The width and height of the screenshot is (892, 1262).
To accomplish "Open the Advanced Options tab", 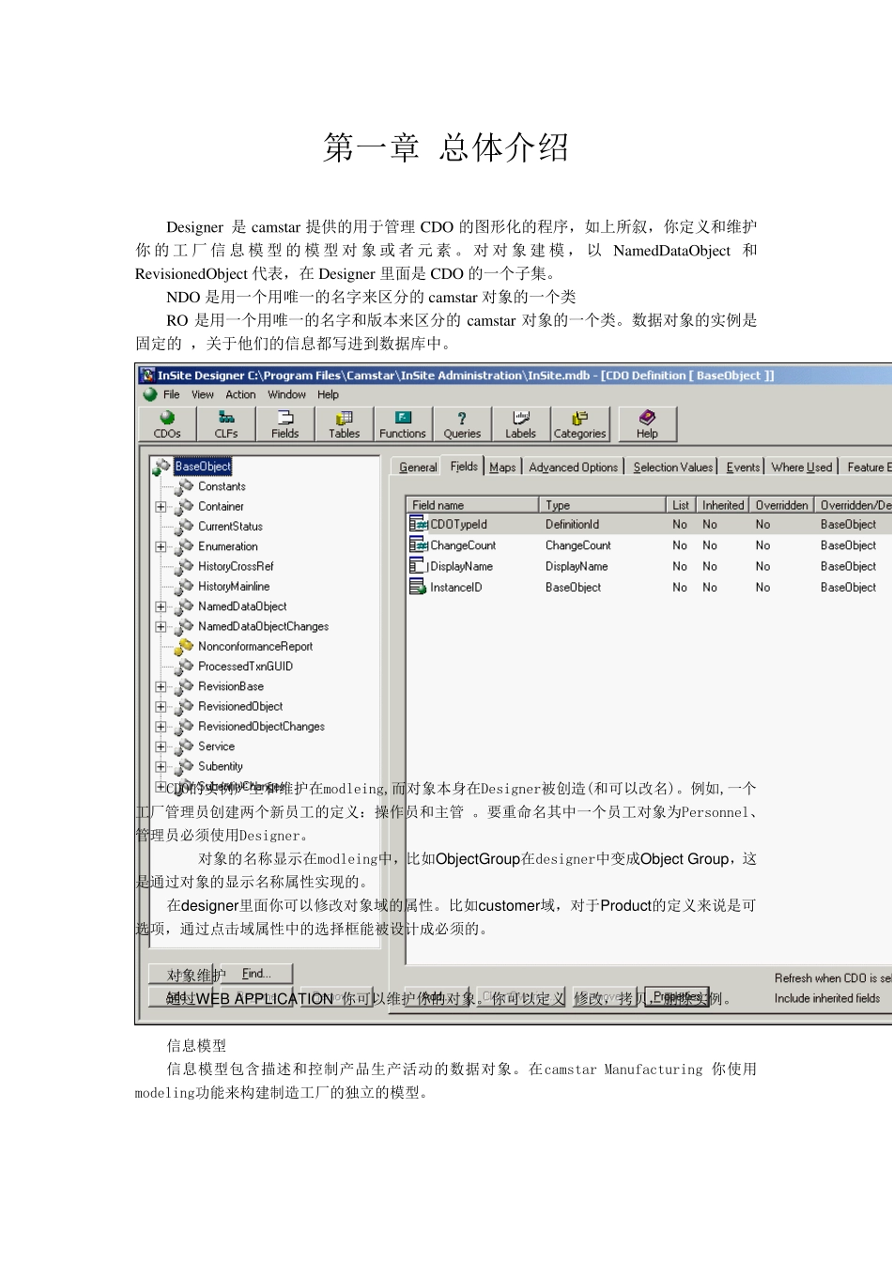I will [573, 467].
